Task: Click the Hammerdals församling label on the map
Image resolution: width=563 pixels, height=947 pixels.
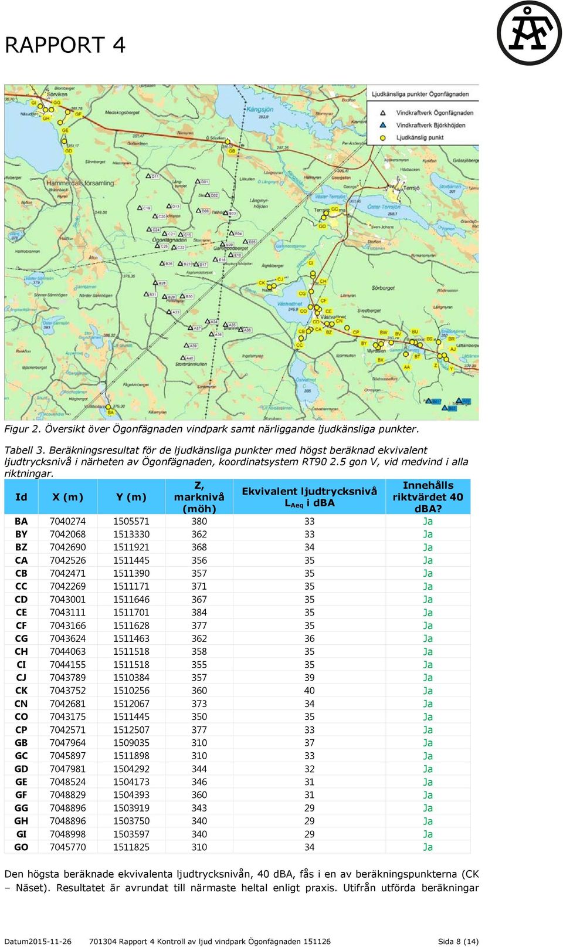Action: (82, 183)
